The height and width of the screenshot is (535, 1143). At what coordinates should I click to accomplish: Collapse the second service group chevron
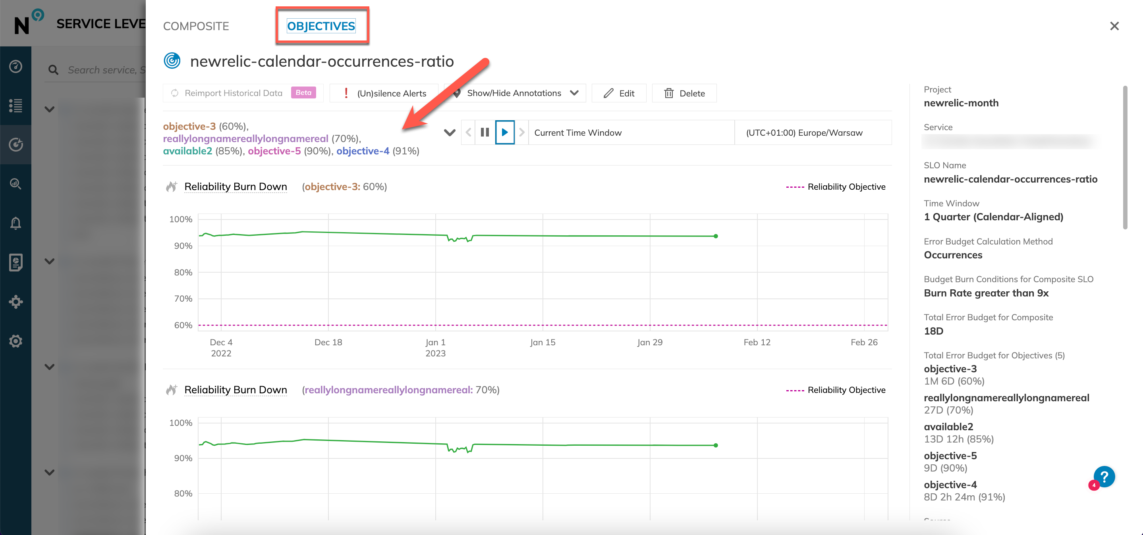(50, 261)
